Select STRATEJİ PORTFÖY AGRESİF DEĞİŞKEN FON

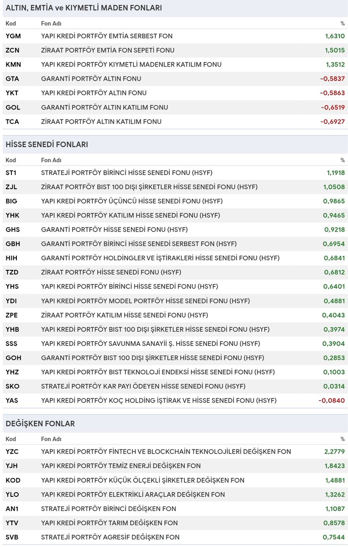point(110,537)
